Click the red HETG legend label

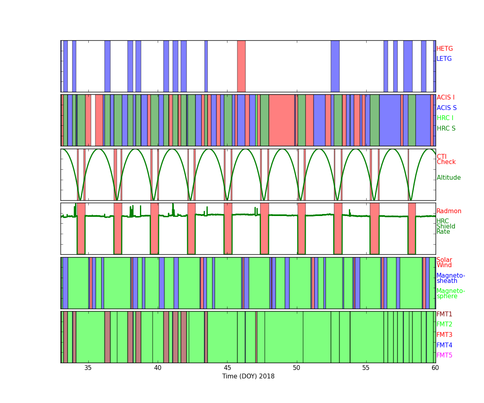444,49
